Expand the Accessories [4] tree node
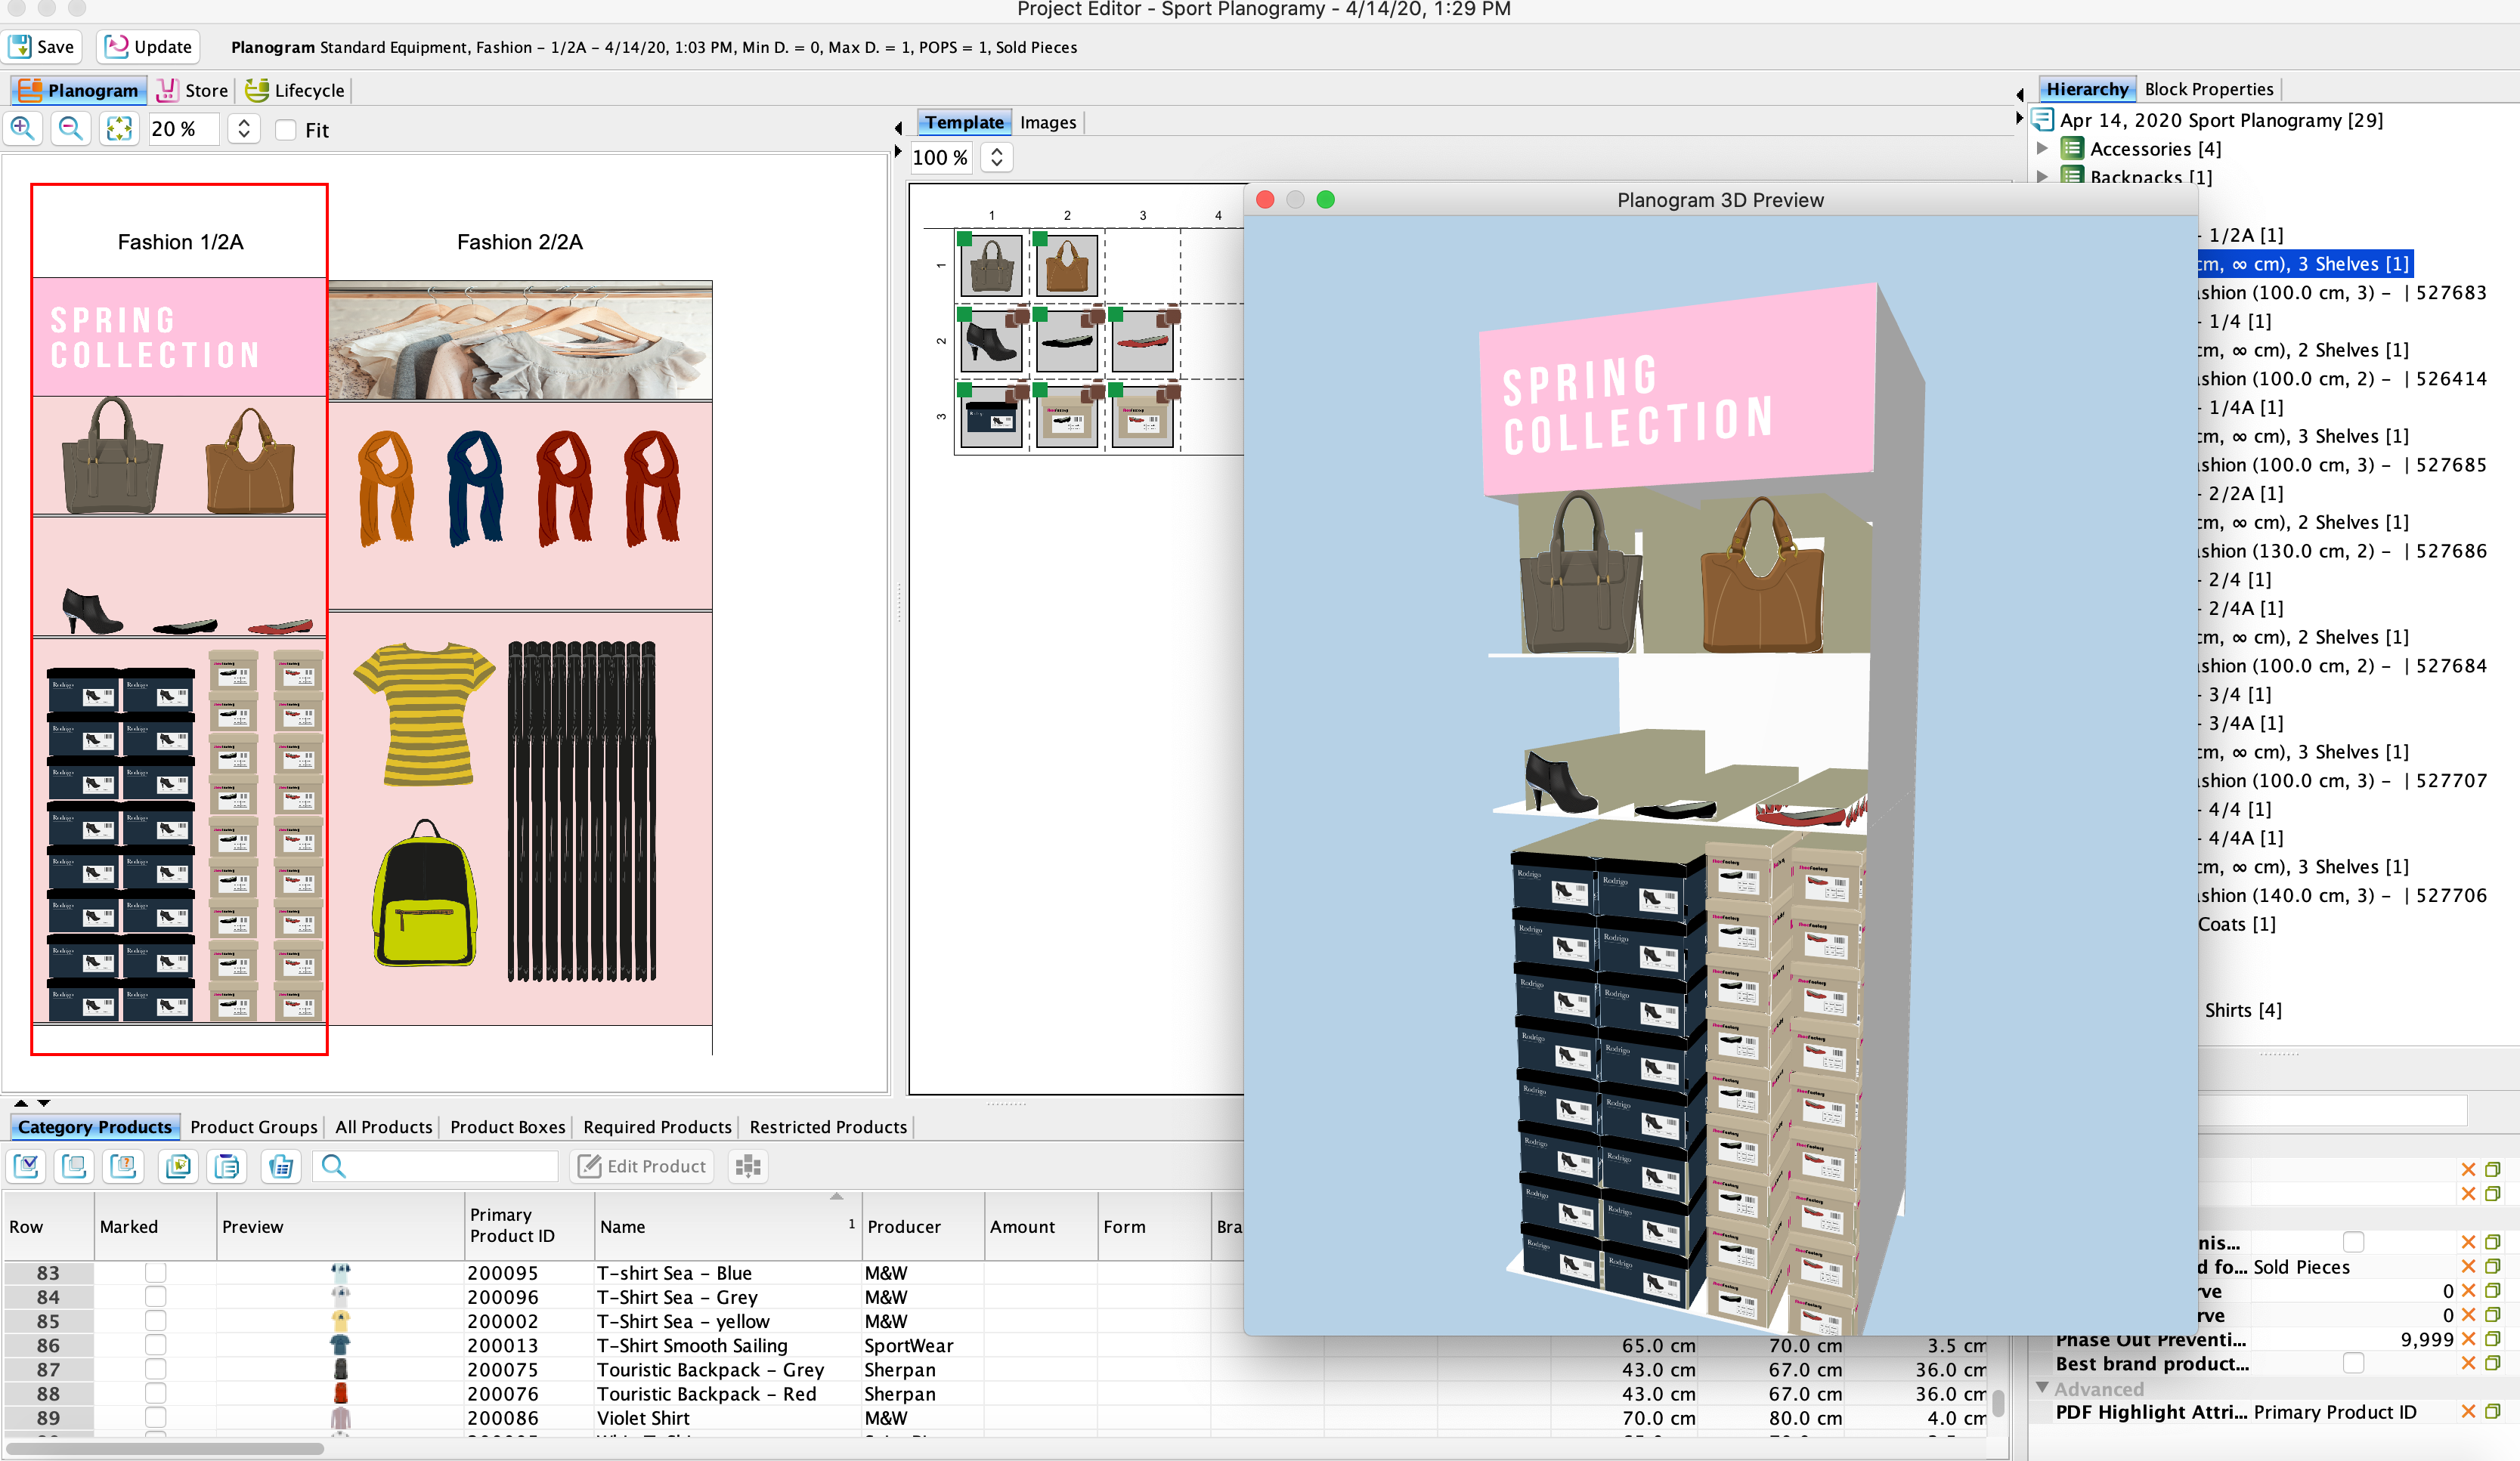The height and width of the screenshot is (1461, 2520). pos(2043,149)
